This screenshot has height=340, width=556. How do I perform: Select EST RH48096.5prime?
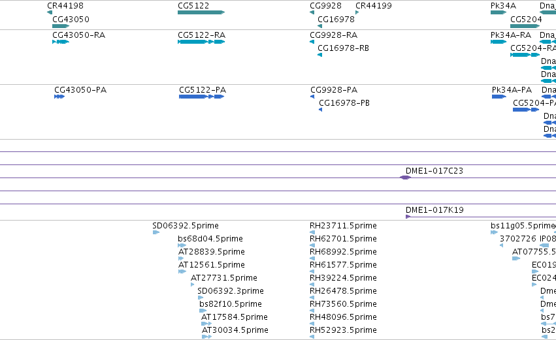pos(312,324)
